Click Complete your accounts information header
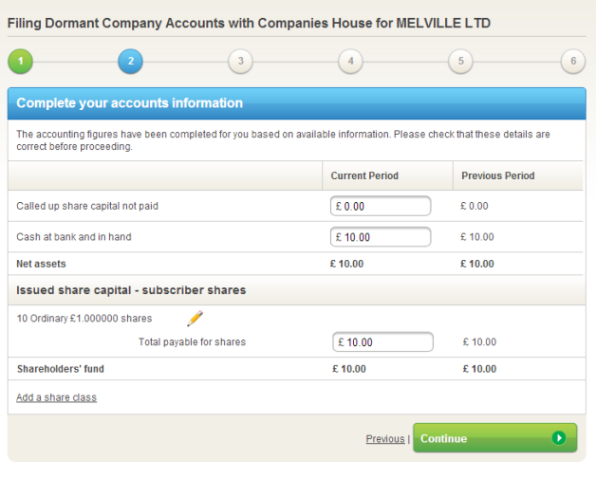 (x=129, y=103)
